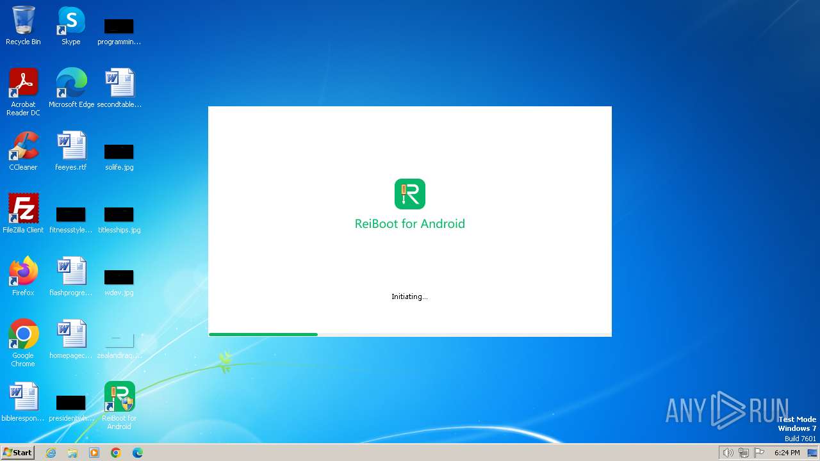Launch Firefox from the desktop
Screen dimensions: 820x461
tap(23, 277)
